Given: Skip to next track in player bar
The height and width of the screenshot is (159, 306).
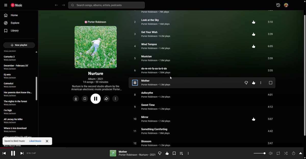Looking at the screenshot, I should [x=22, y=153].
